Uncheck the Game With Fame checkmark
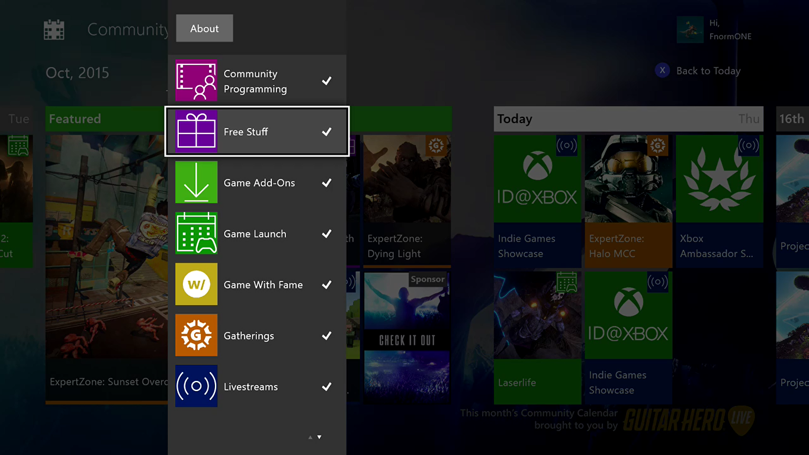 [x=326, y=284]
